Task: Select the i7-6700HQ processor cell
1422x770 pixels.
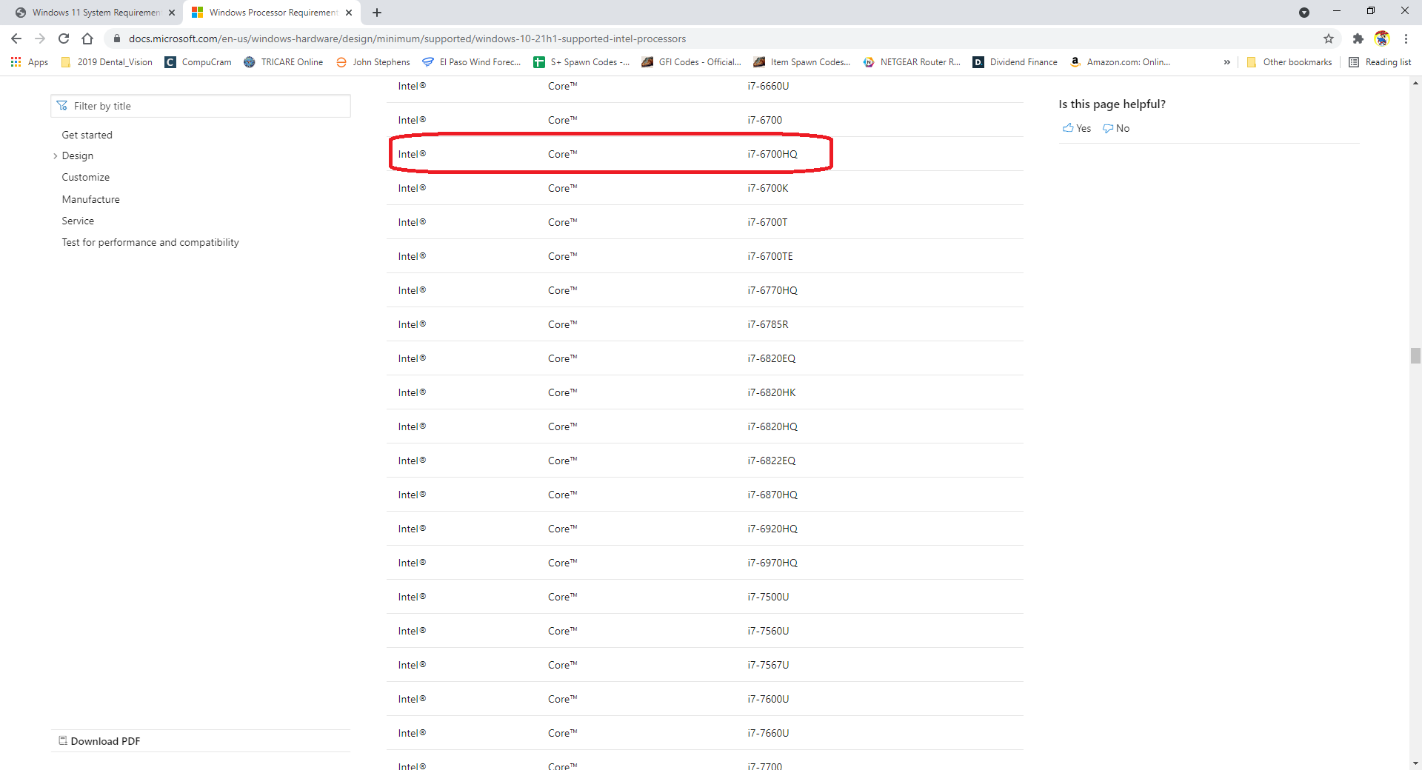Action: point(772,154)
